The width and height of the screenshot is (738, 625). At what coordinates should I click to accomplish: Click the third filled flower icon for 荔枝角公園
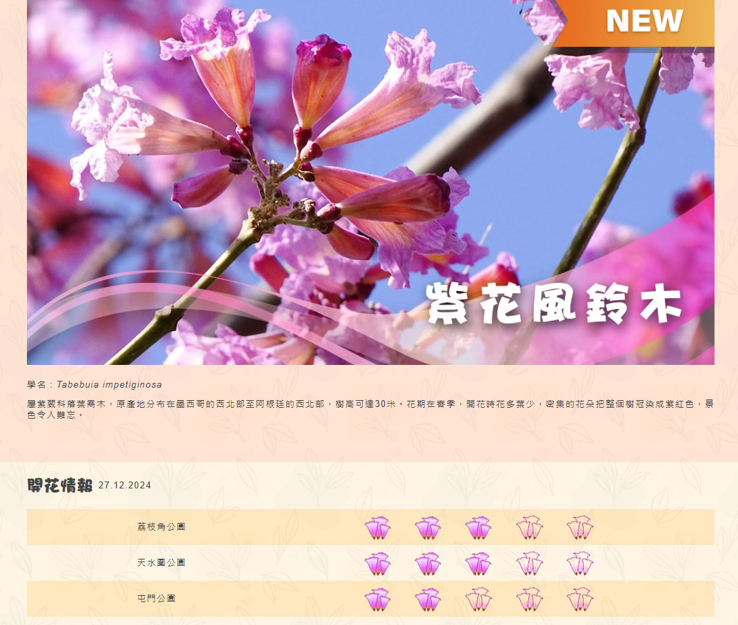478,528
